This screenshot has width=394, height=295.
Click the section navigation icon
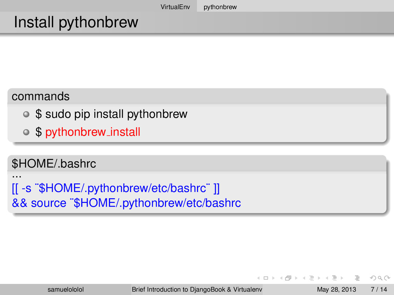click(x=334, y=278)
